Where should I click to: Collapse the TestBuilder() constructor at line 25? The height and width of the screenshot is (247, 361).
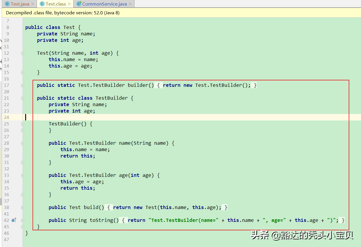(23, 124)
